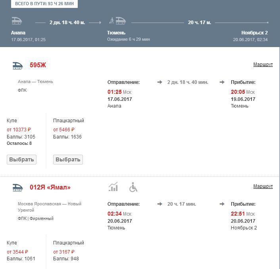This screenshot has width=280, height=269.
Task: Click the dynamic pricing chart icon
Action: point(113,187)
